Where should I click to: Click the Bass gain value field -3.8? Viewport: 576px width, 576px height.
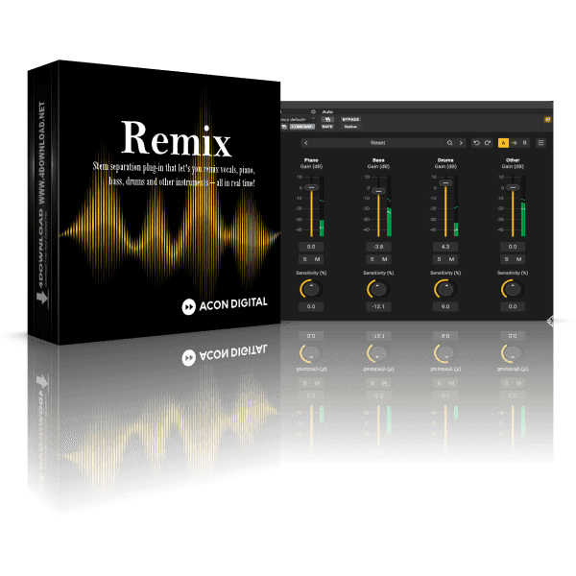378,247
